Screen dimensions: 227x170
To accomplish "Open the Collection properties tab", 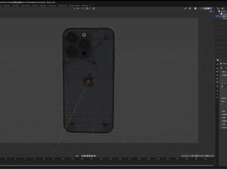I will tap(217, 86).
